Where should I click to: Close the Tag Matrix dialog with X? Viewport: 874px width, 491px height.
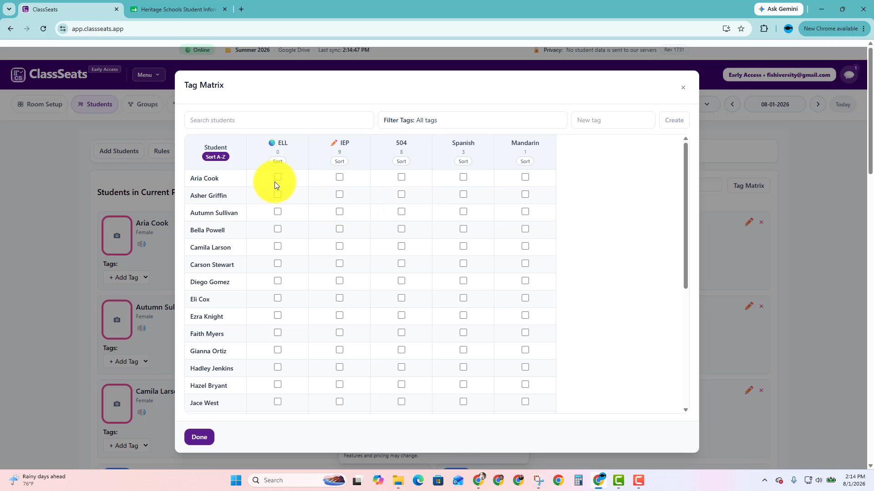683,87
